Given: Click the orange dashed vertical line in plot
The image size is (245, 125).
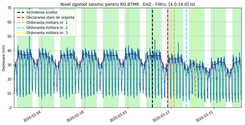Looking at the screenshot, I should 174,58.
